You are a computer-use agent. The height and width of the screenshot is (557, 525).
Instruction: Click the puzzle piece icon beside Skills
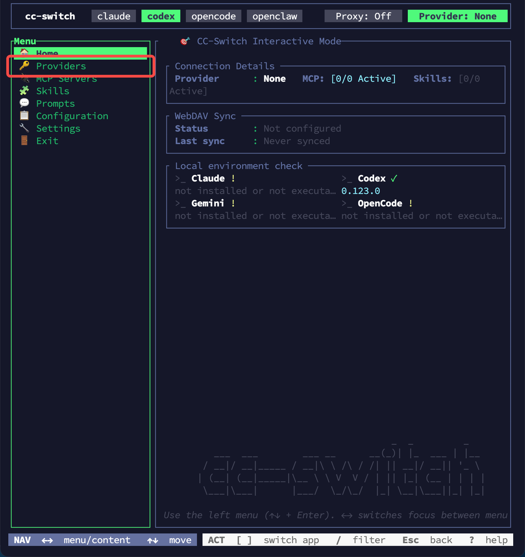[24, 91]
